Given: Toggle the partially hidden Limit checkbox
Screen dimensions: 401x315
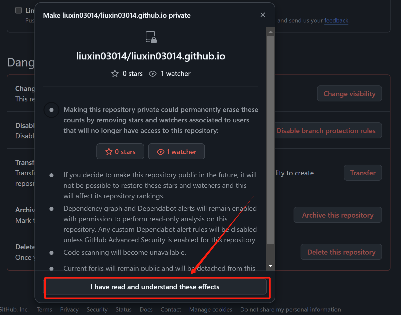Looking at the screenshot, I should tap(18, 10).
